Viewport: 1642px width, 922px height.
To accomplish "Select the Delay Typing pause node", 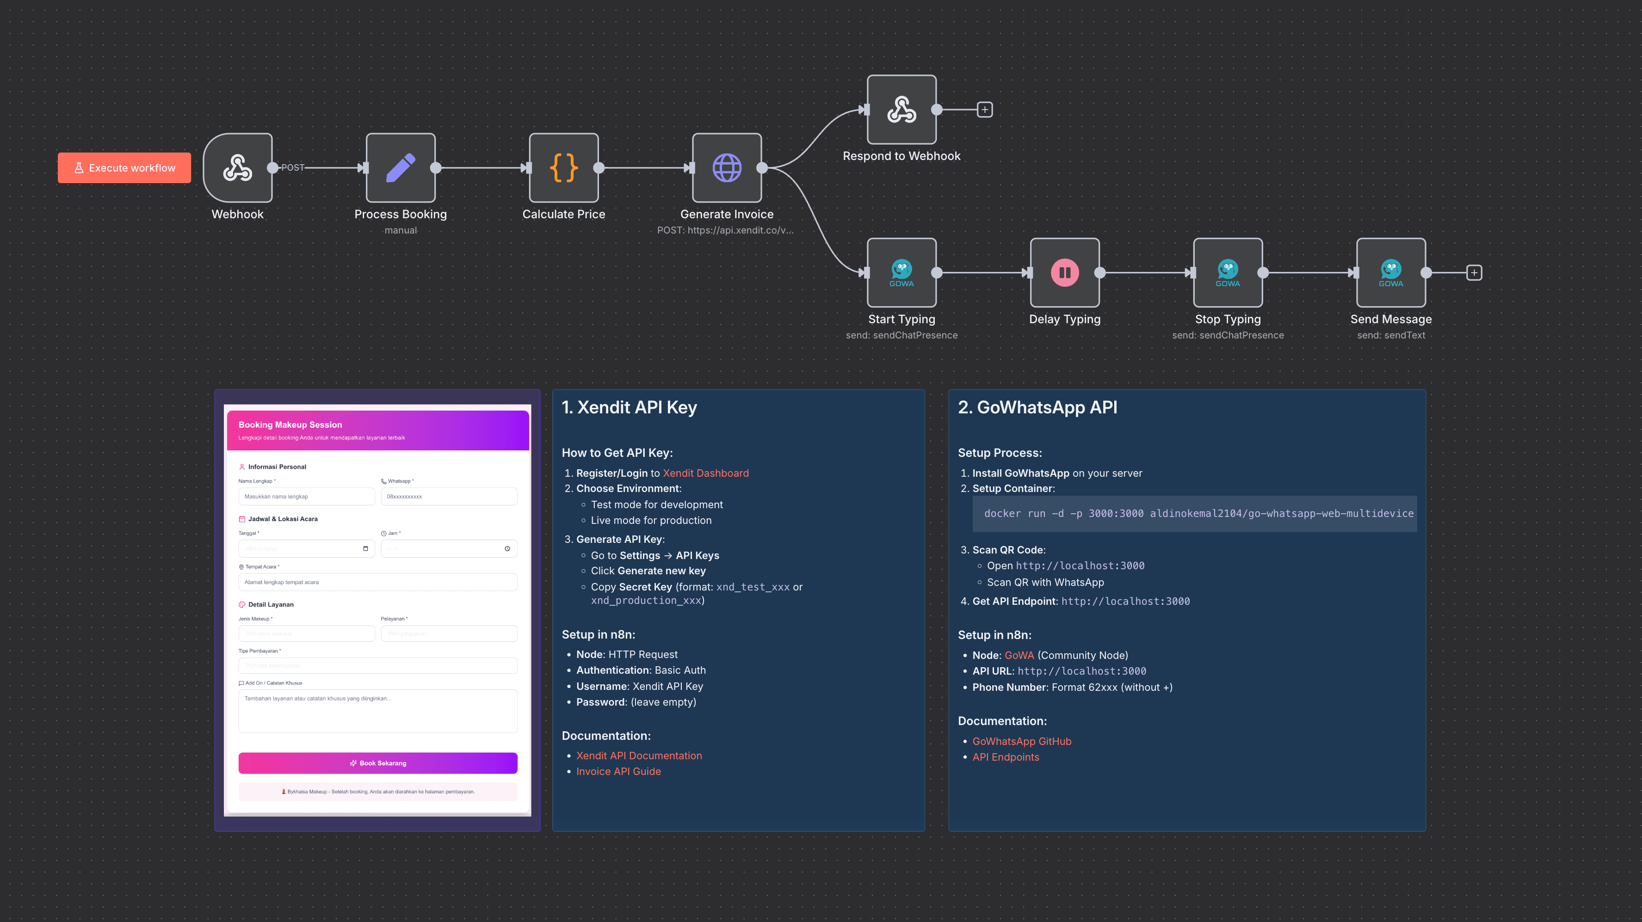I will point(1064,273).
